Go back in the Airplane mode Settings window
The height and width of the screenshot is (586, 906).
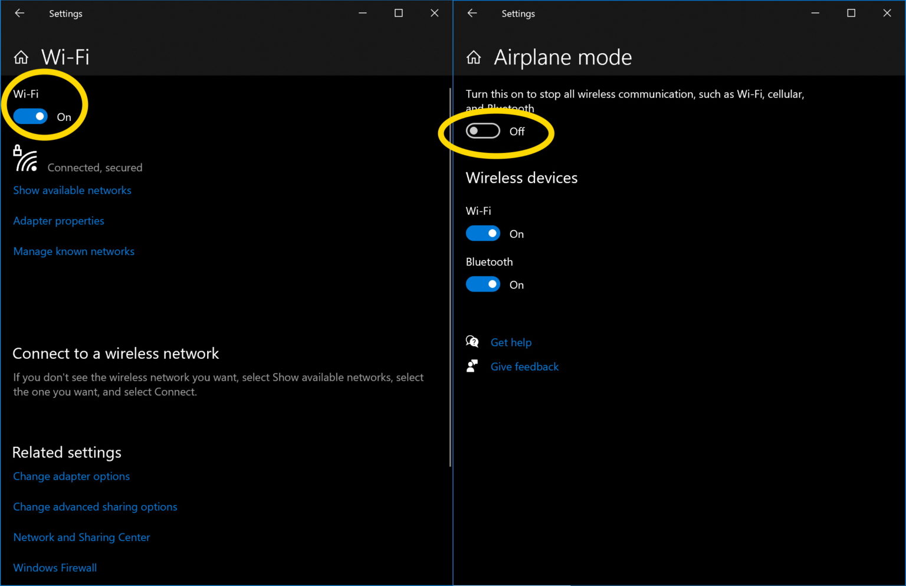point(472,13)
